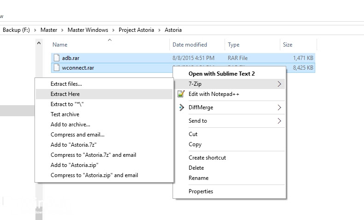Click the navigation pane scroll up arrow

tap(39, 43)
